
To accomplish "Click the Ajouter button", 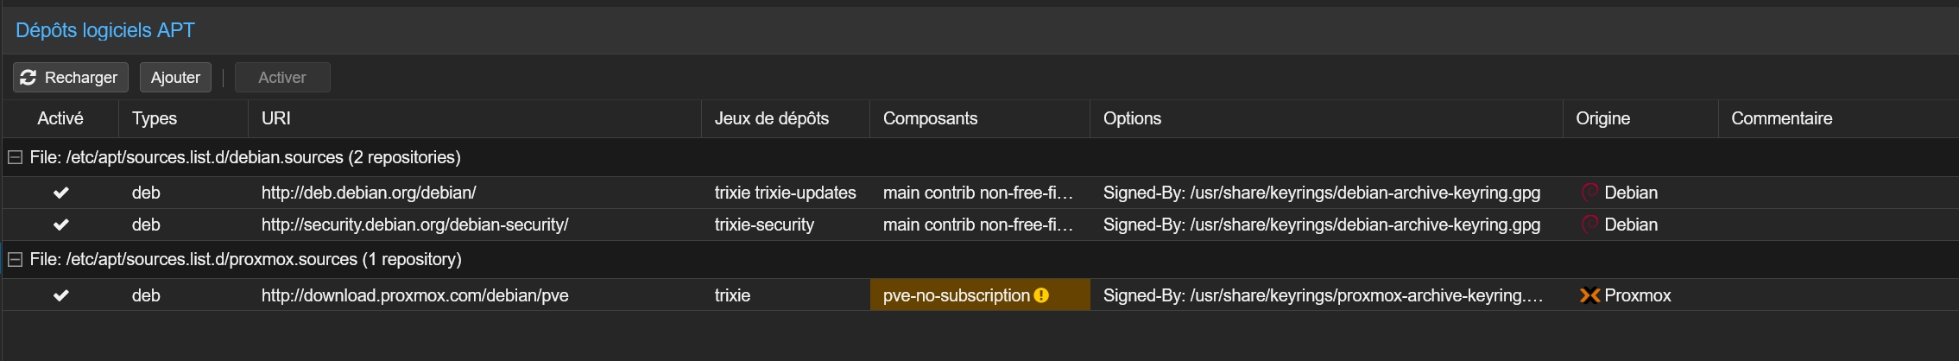I will pyautogui.click(x=175, y=78).
